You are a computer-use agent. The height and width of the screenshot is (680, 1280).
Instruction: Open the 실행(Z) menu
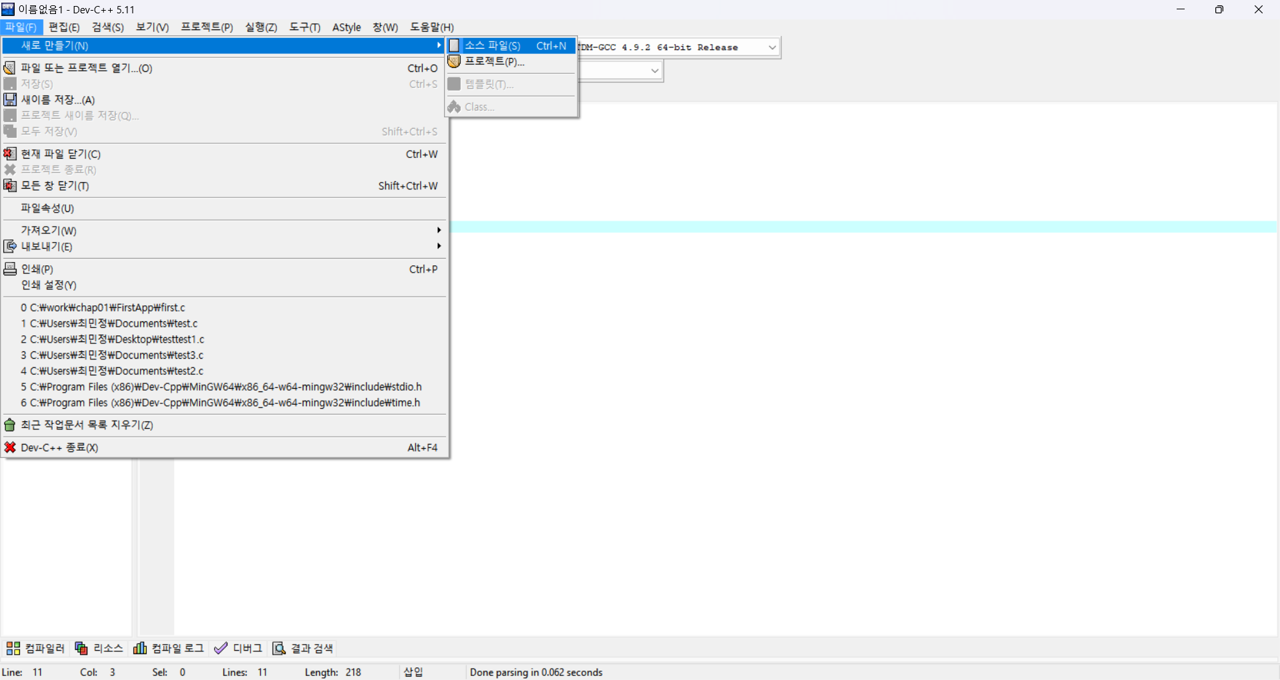[x=261, y=27]
